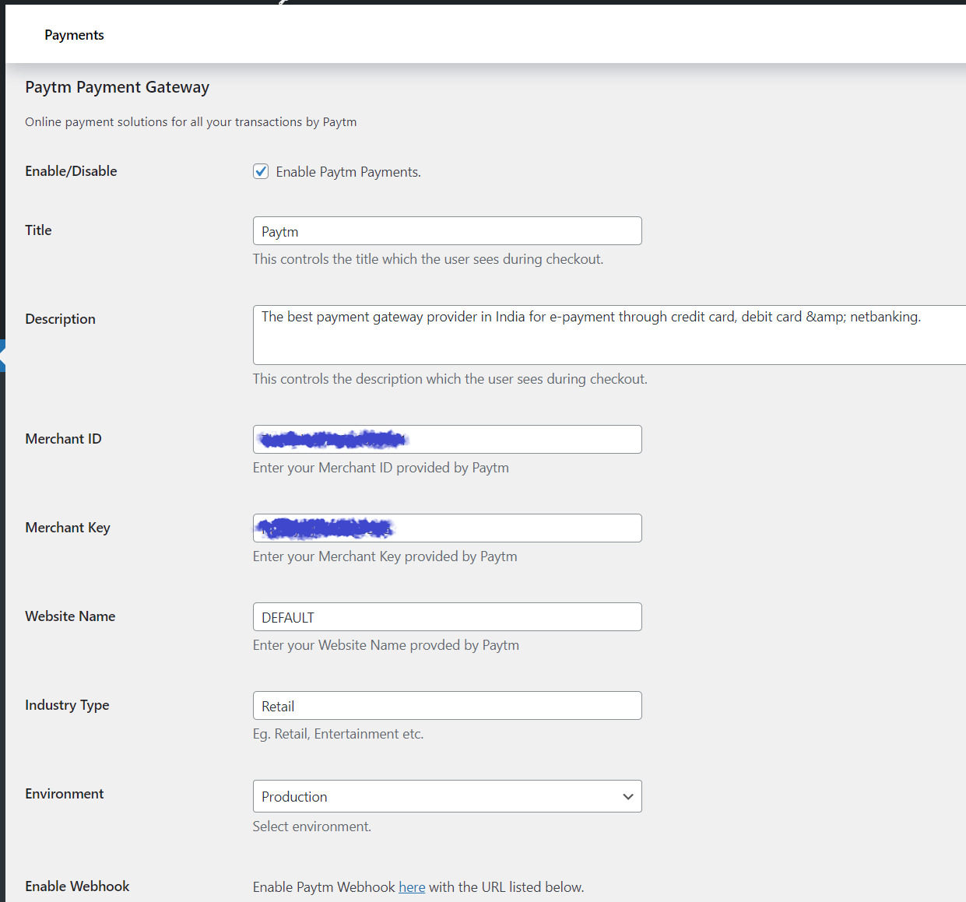Open the Environment dropdown showing Production
This screenshot has height=902, width=966.
click(x=448, y=796)
